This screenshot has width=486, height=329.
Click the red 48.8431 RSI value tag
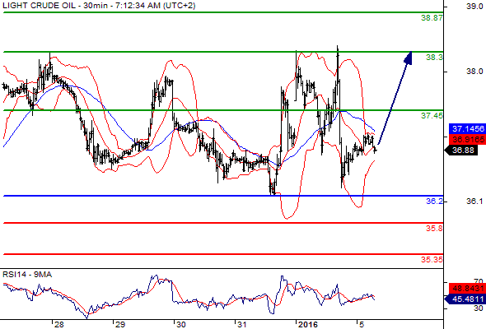coord(467,289)
